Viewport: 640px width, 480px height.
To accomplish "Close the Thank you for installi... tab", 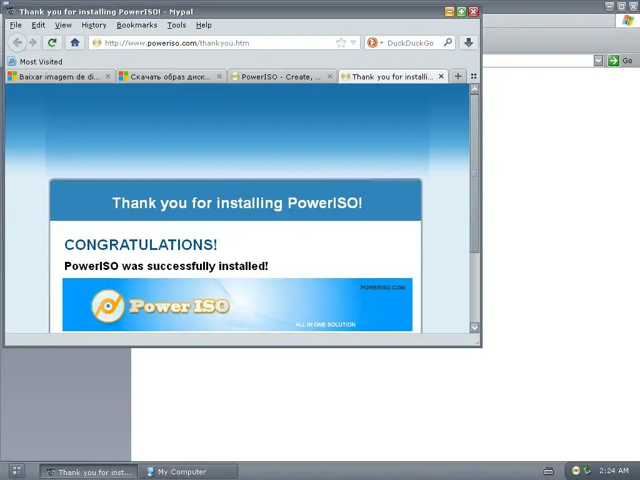I will pyautogui.click(x=441, y=76).
